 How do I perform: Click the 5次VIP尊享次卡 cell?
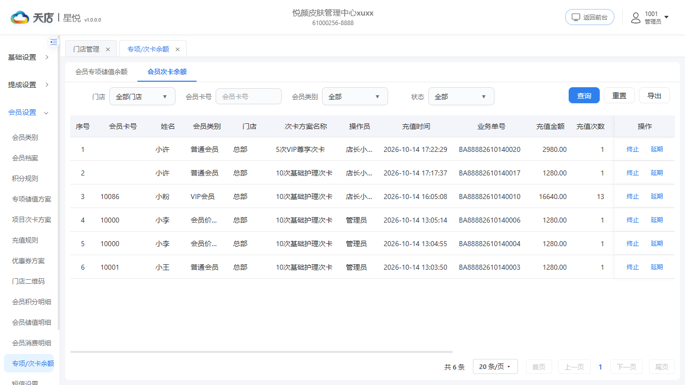coord(300,149)
